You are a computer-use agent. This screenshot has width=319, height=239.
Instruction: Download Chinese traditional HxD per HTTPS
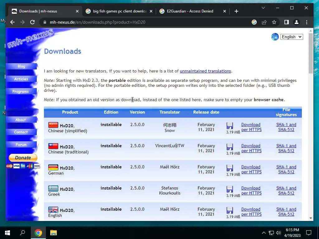[x=251, y=148]
